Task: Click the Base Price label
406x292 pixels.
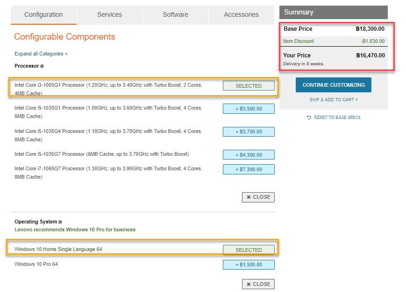Action: pyautogui.click(x=298, y=29)
